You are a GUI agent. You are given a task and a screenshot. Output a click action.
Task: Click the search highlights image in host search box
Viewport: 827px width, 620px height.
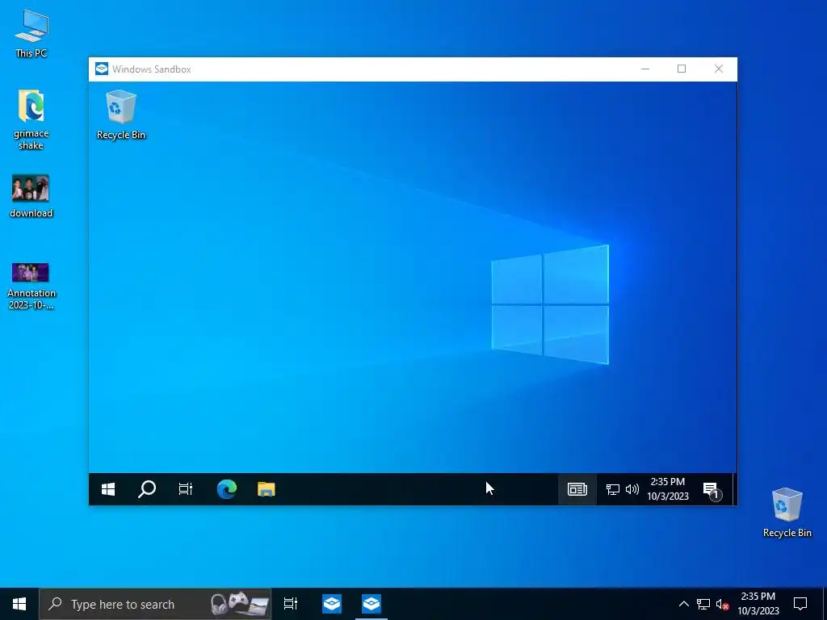pos(239,604)
